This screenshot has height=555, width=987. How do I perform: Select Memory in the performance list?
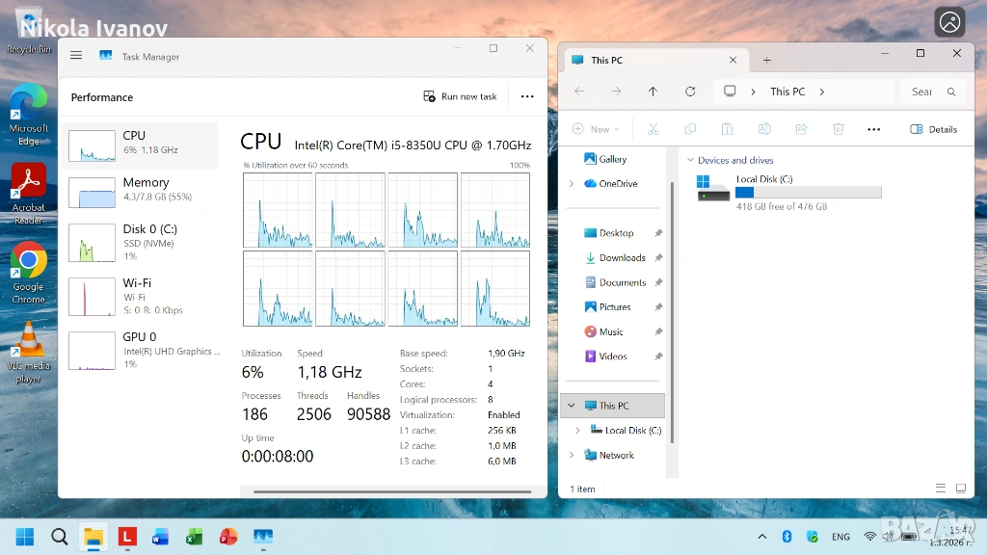(143, 189)
